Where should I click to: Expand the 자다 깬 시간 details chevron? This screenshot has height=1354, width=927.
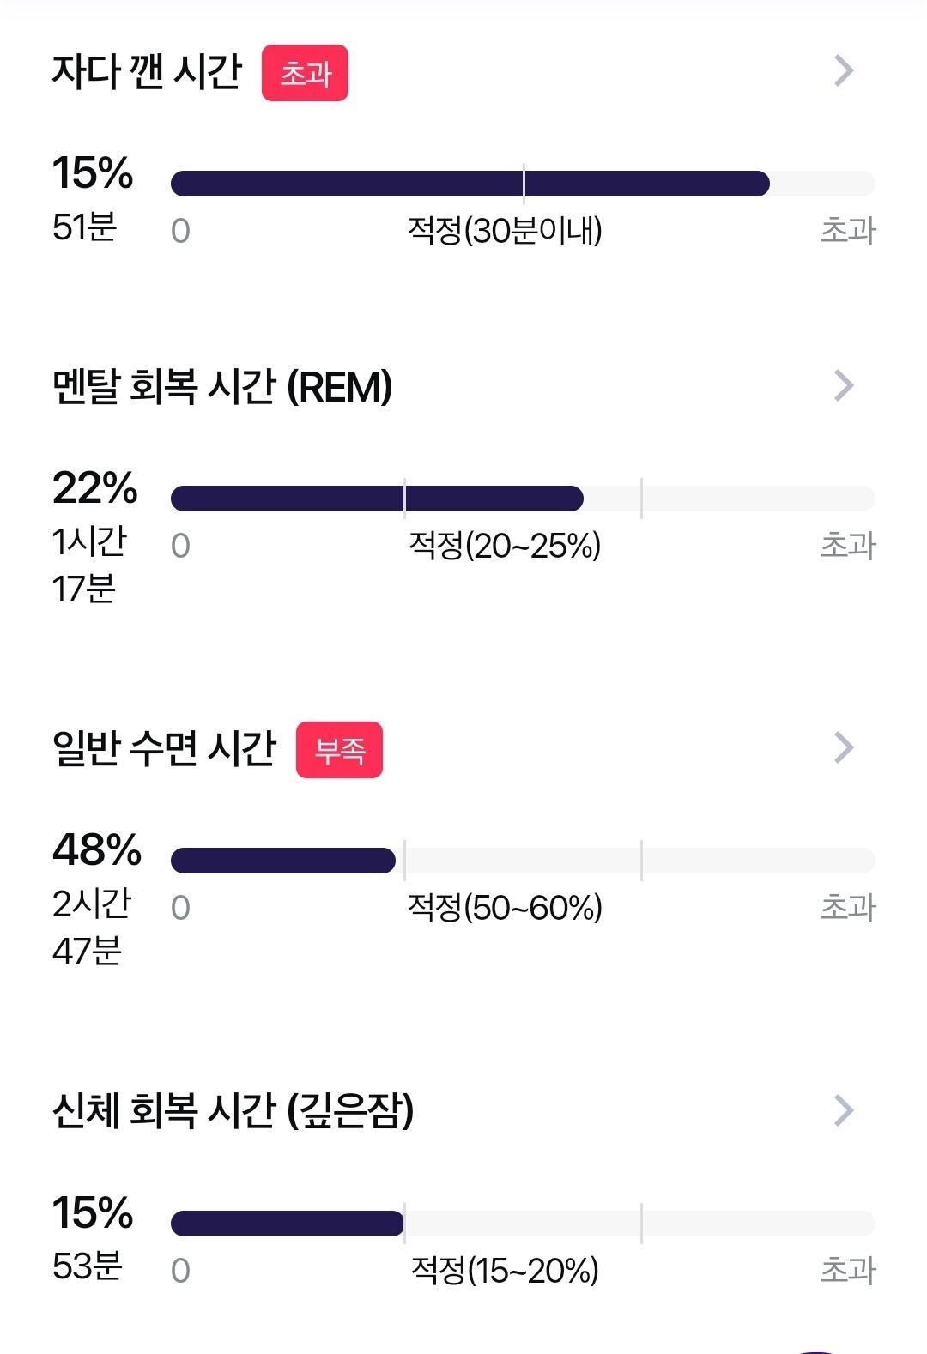pos(844,71)
